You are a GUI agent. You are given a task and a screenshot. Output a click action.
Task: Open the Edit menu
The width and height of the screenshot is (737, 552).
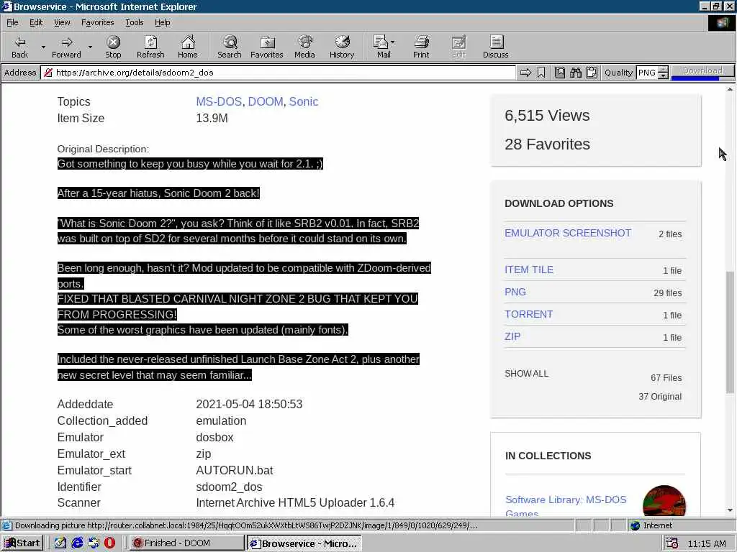tap(36, 22)
